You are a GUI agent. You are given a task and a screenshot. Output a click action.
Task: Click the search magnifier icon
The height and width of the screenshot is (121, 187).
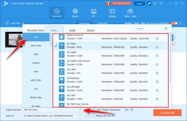[x=166, y=29]
